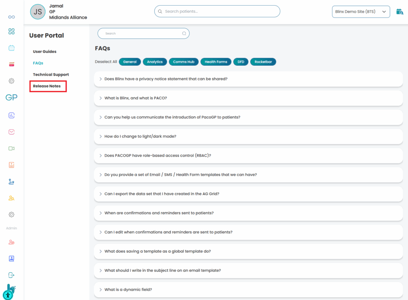Image resolution: width=408 pixels, height=300 pixels.
Task: Toggle the General filter chip
Action: [x=130, y=62]
